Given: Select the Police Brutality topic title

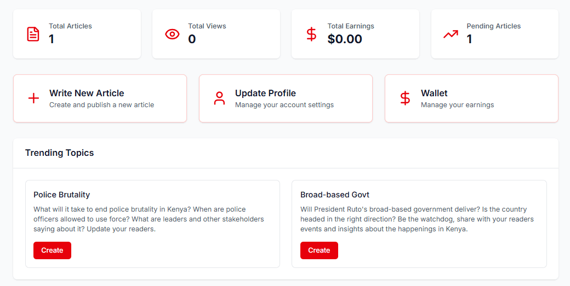Looking at the screenshot, I should pyautogui.click(x=61, y=195).
